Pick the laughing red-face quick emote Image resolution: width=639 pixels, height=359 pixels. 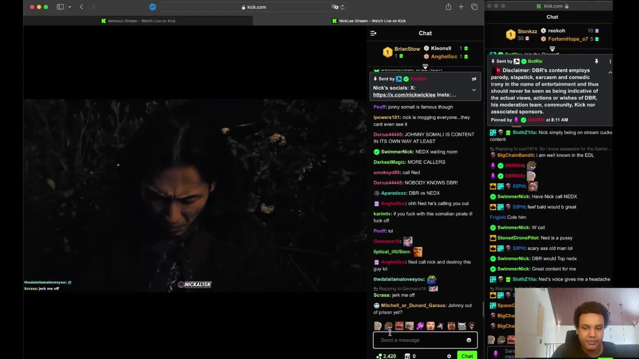pos(399,326)
